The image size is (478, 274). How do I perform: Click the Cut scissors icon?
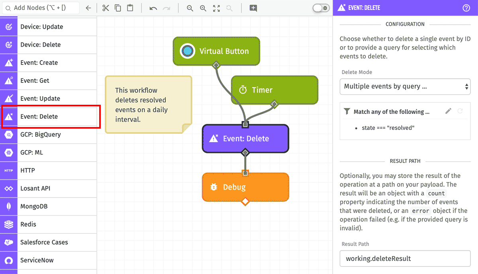click(106, 8)
